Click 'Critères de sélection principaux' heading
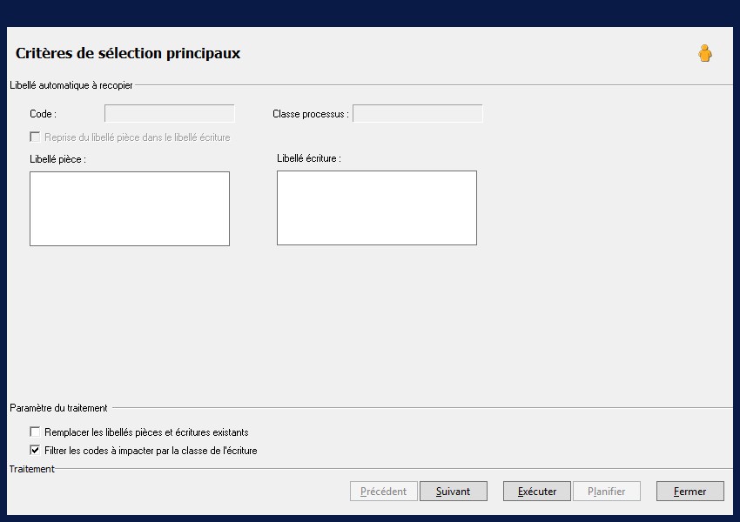The width and height of the screenshot is (740, 522). point(128,53)
